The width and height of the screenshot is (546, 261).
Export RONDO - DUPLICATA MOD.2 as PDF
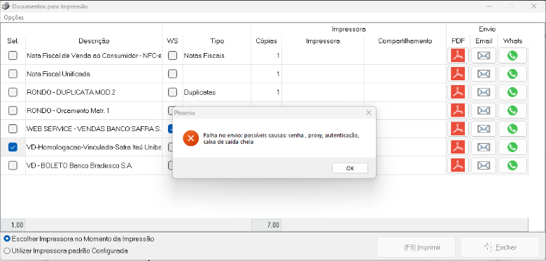458,92
